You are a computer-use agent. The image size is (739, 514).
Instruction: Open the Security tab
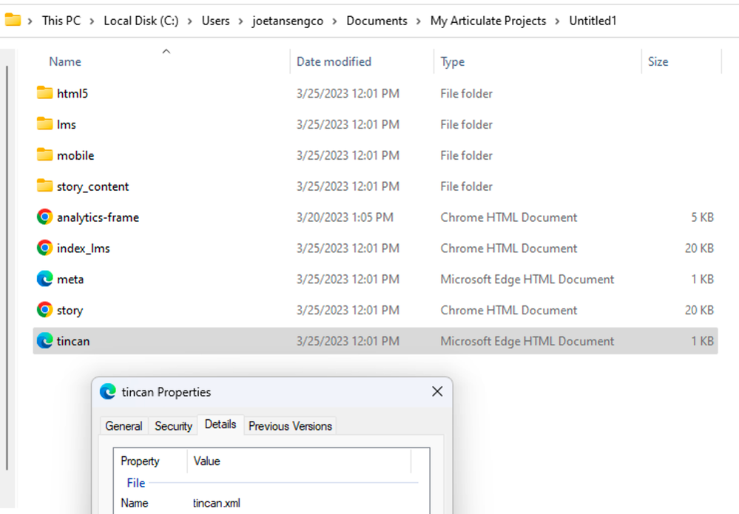click(x=173, y=426)
